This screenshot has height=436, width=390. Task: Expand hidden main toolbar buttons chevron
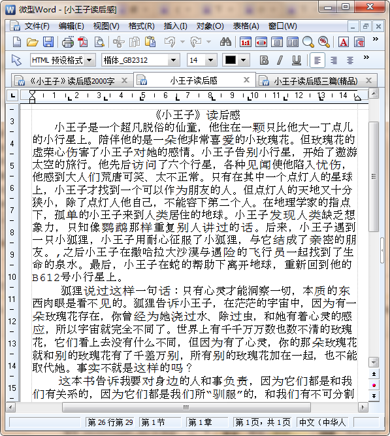(x=375, y=39)
